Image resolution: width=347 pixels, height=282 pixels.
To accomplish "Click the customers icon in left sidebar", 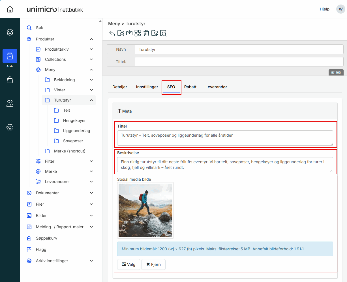I will tap(10, 104).
